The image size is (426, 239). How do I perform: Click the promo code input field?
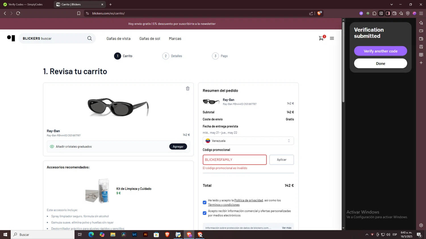pyautogui.click(x=235, y=160)
